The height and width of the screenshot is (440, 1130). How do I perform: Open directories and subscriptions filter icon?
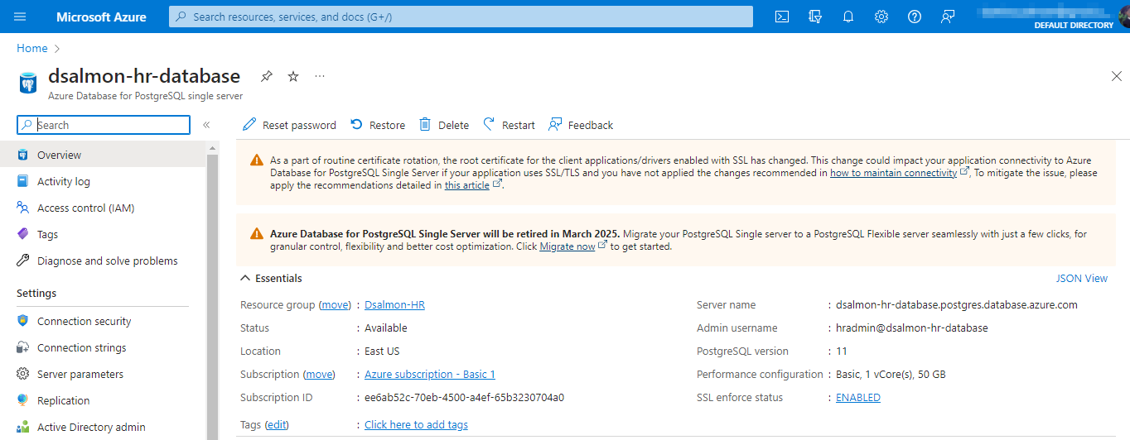815,17
